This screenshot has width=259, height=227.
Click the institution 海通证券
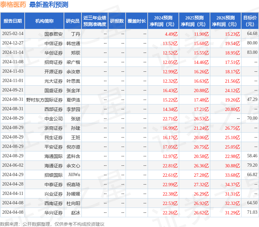click(x=54, y=166)
